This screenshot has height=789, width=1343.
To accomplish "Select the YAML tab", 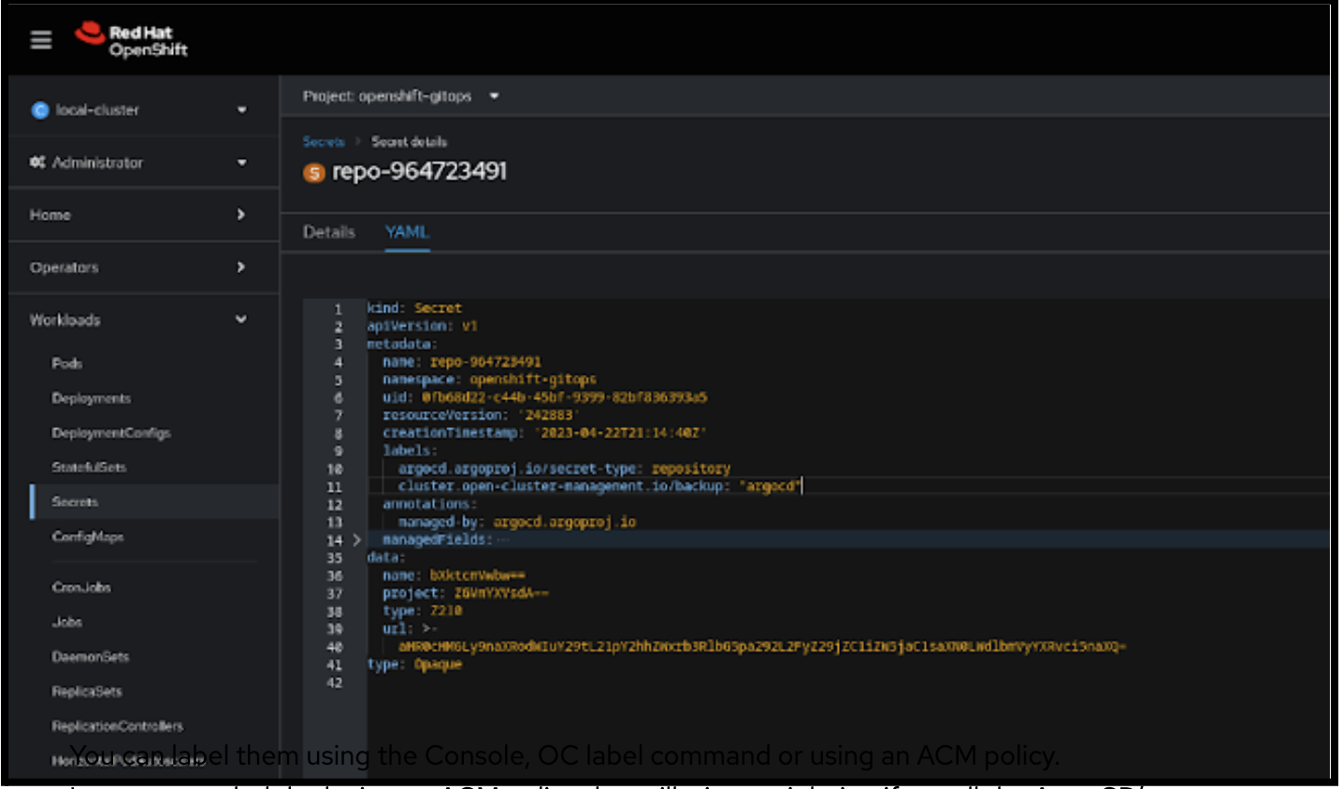I will pyautogui.click(x=407, y=232).
